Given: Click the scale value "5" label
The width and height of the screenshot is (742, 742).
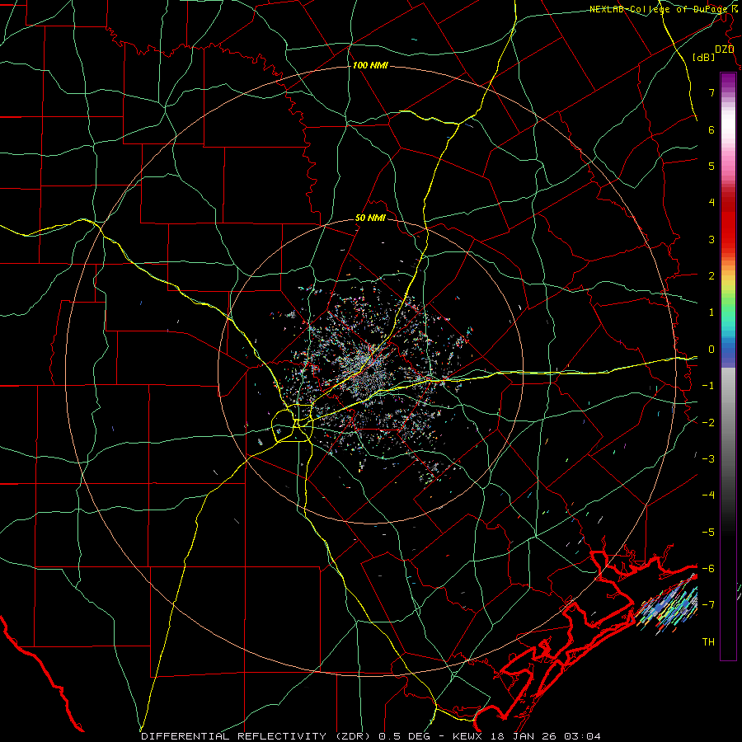Looking at the screenshot, I should click(x=711, y=166).
